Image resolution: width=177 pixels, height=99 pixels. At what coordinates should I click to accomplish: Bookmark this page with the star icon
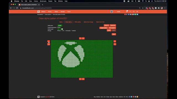tap(143, 8)
